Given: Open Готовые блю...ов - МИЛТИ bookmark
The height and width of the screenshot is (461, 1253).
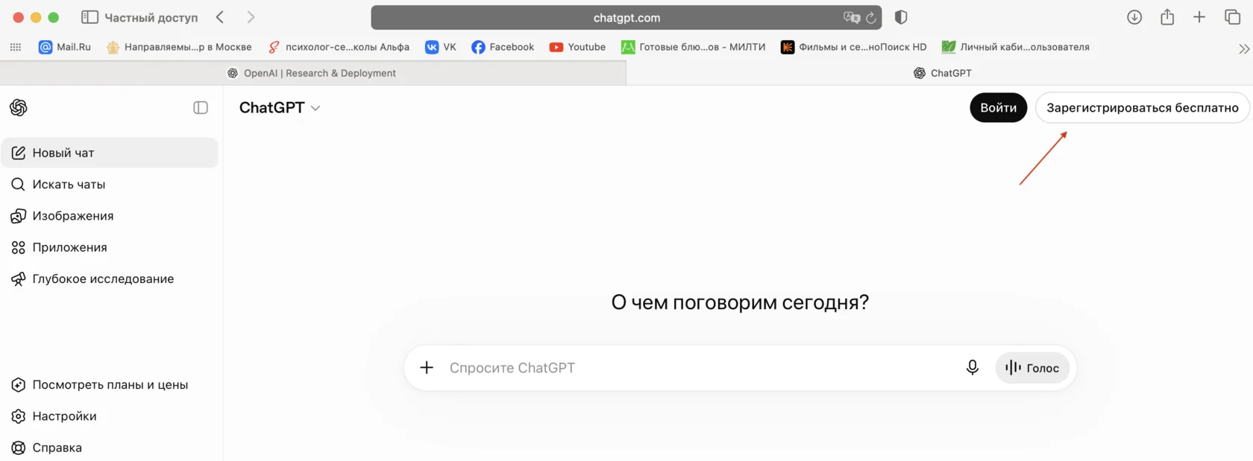Looking at the screenshot, I should click(x=694, y=47).
